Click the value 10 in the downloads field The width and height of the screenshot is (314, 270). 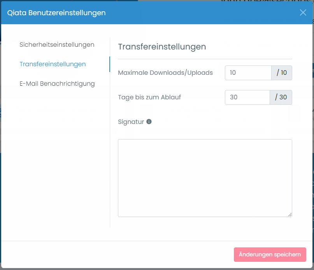coord(232,72)
